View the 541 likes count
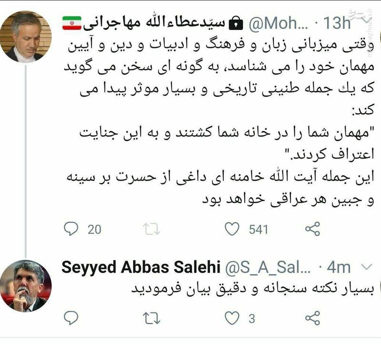This screenshot has height=344, width=381. pos(259,229)
